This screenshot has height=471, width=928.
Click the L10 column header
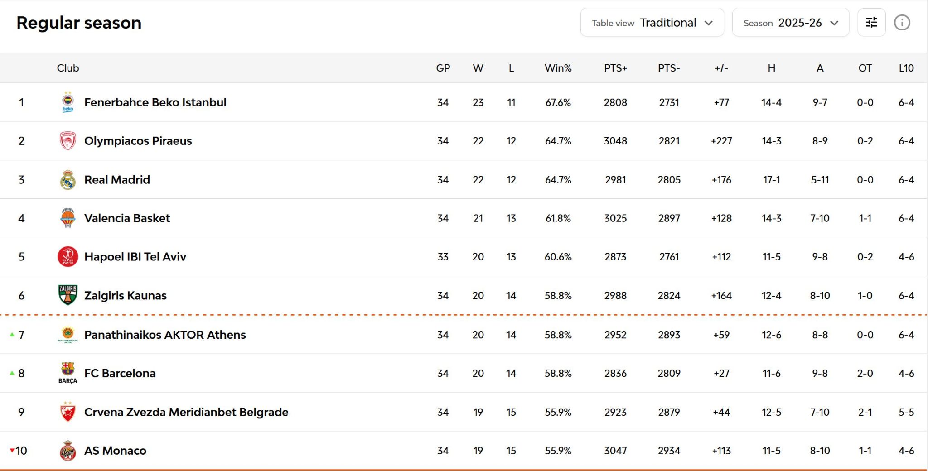pyautogui.click(x=906, y=68)
